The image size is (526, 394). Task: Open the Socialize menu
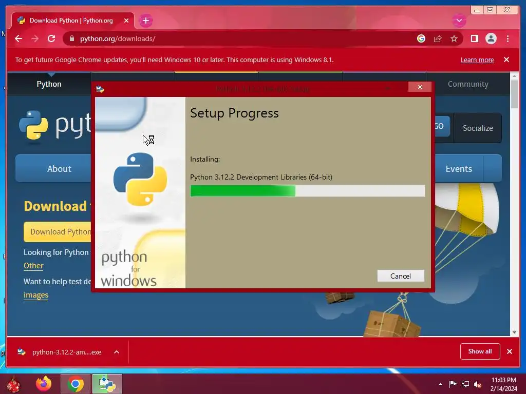tap(478, 128)
